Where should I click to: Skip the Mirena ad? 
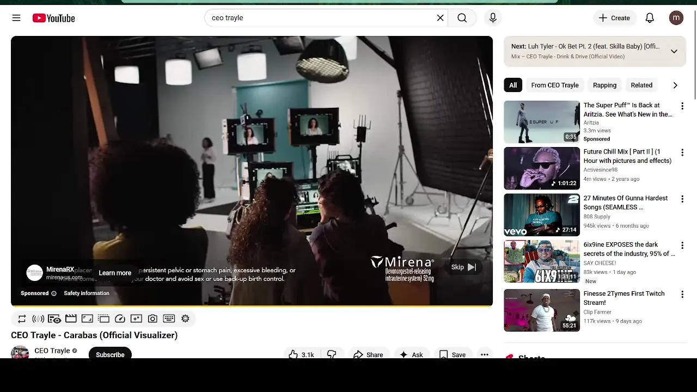point(463,267)
